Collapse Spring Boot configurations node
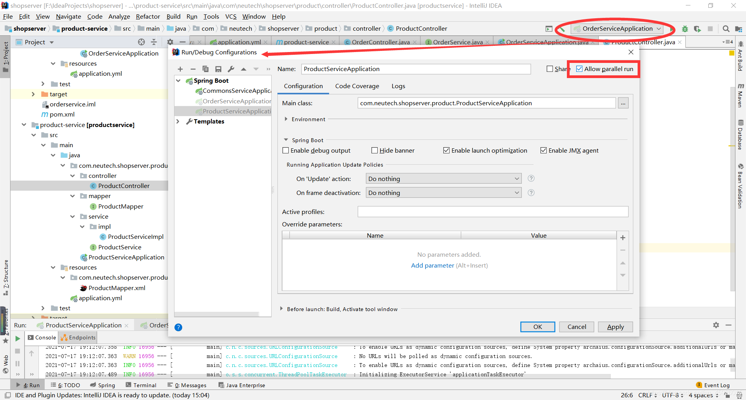 (x=178, y=81)
